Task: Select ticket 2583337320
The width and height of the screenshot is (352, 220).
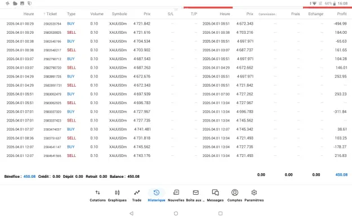Action: pos(52,111)
